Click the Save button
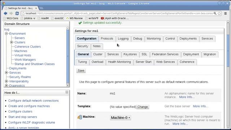The height and width of the screenshot is (130, 231). (81, 71)
